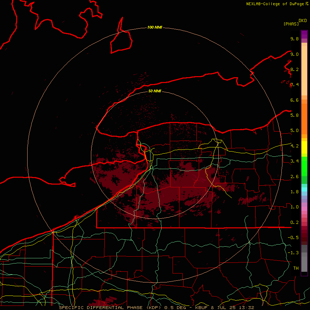
Task: Click the 7.4 scale value
Action: 294,85
